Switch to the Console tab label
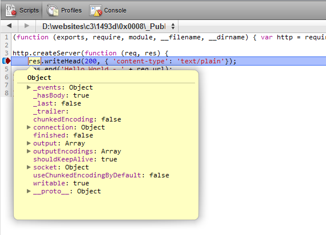326x235 pixels. pos(115,10)
